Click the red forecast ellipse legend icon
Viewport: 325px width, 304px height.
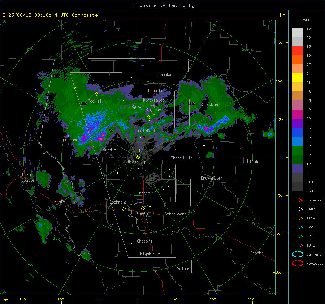point(298,263)
